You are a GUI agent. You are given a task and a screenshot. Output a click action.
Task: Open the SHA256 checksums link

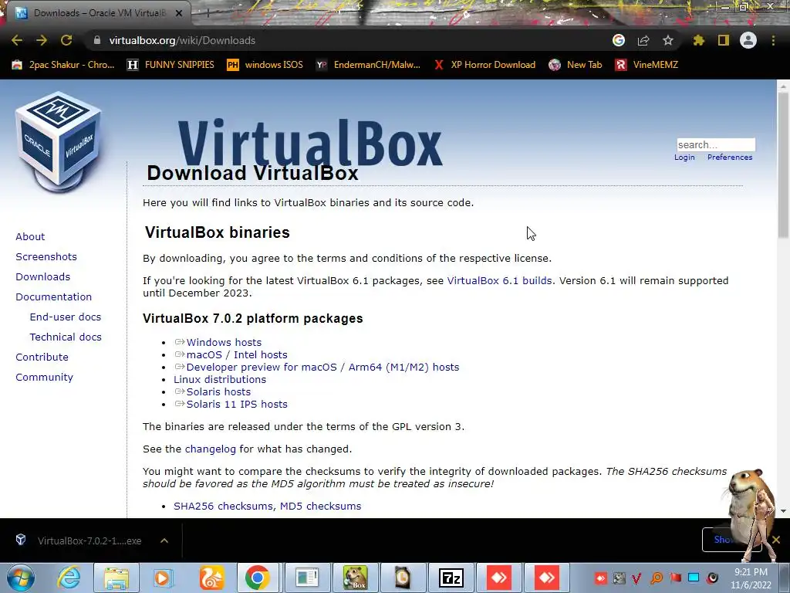[224, 507]
